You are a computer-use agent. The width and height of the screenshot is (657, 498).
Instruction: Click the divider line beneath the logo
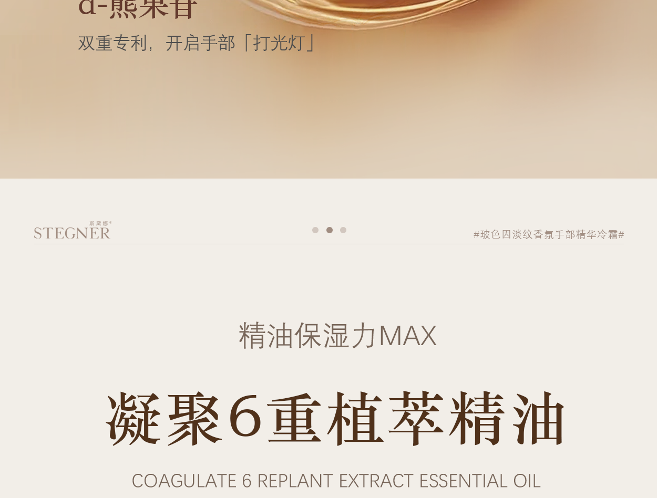pos(329,244)
